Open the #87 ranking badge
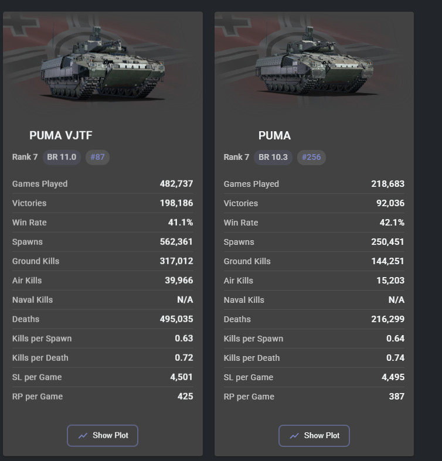 point(97,157)
